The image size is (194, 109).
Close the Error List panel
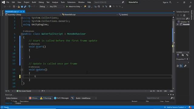coord(173,95)
